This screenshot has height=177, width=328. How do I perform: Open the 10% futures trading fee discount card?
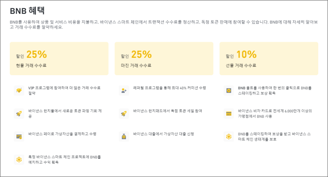pos(269,59)
